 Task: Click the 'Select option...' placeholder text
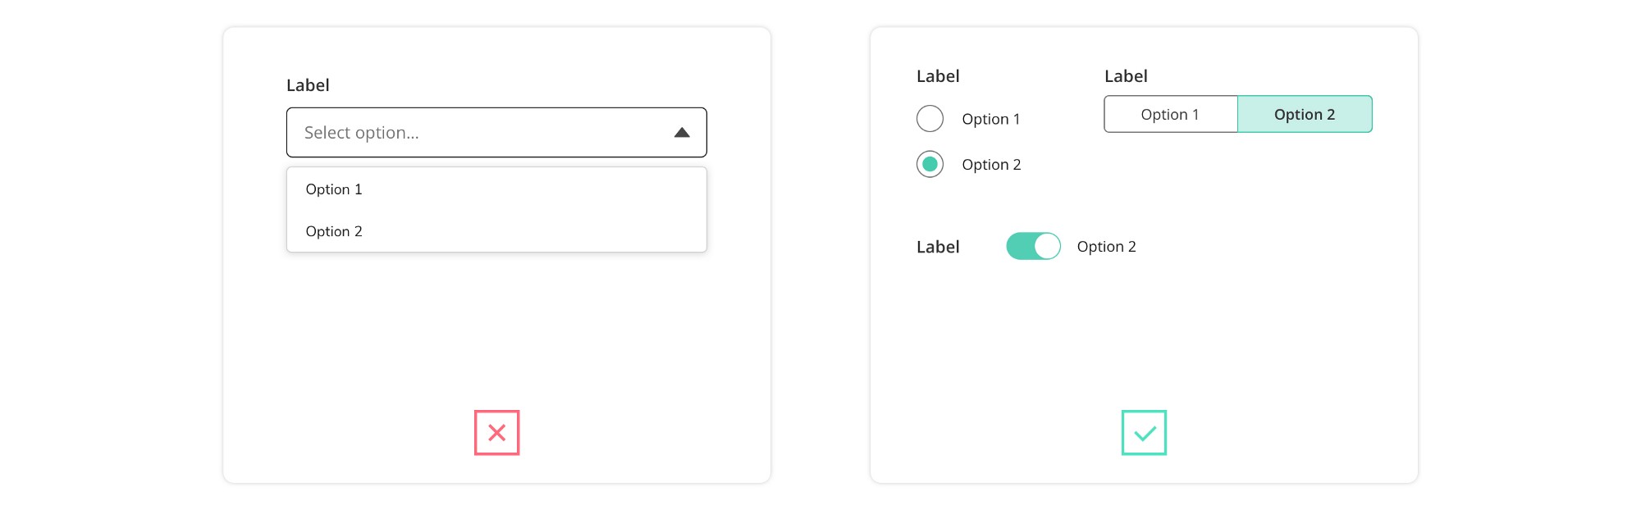[x=362, y=133]
